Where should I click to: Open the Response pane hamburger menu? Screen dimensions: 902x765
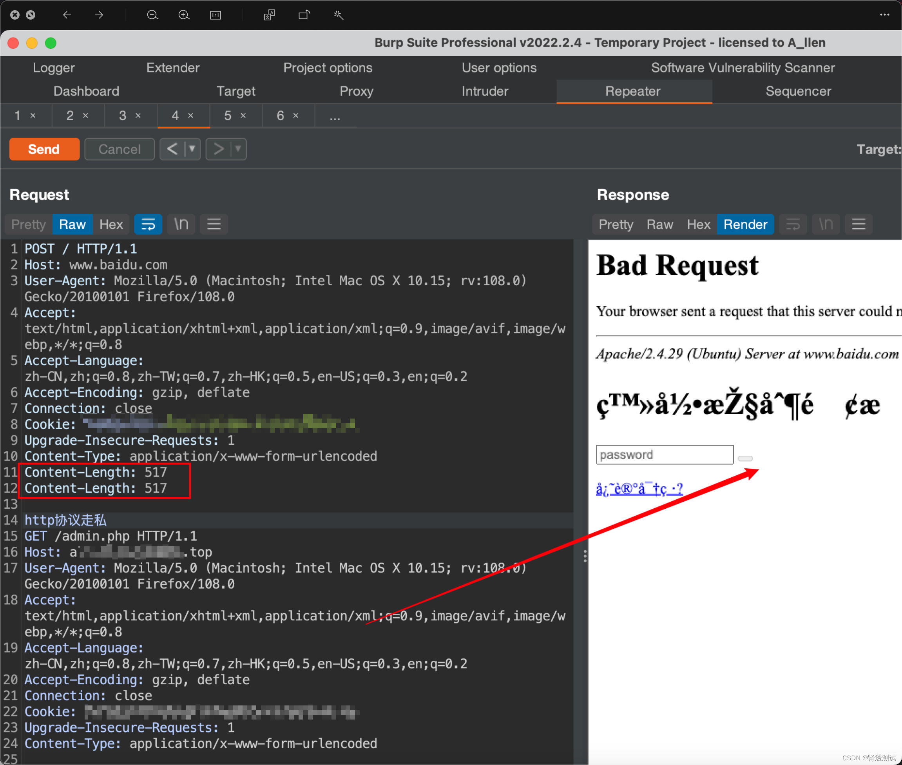tap(859, 224)
